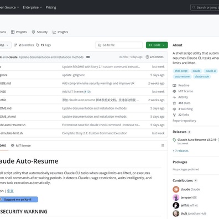Screen dimensions: 219x219
Task: Expand commit details ellipsis button
Action: pos(88,57)
